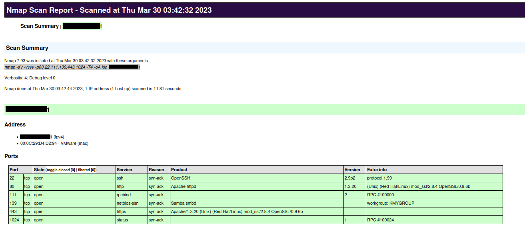Click the highlighted nmap command line arguments
The width and height of the screenshot is (525, 231).
point(72,67)
